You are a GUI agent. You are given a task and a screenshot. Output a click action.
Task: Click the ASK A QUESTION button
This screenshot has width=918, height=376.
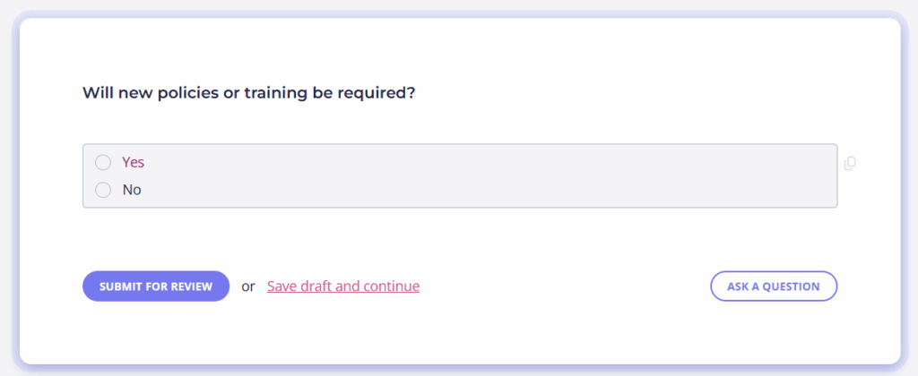coord(774,286)
